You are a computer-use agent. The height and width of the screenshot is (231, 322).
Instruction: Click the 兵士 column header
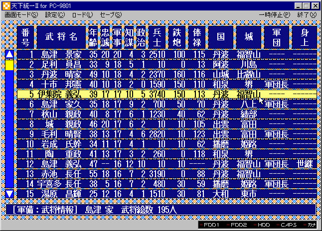tap(157, 37)
